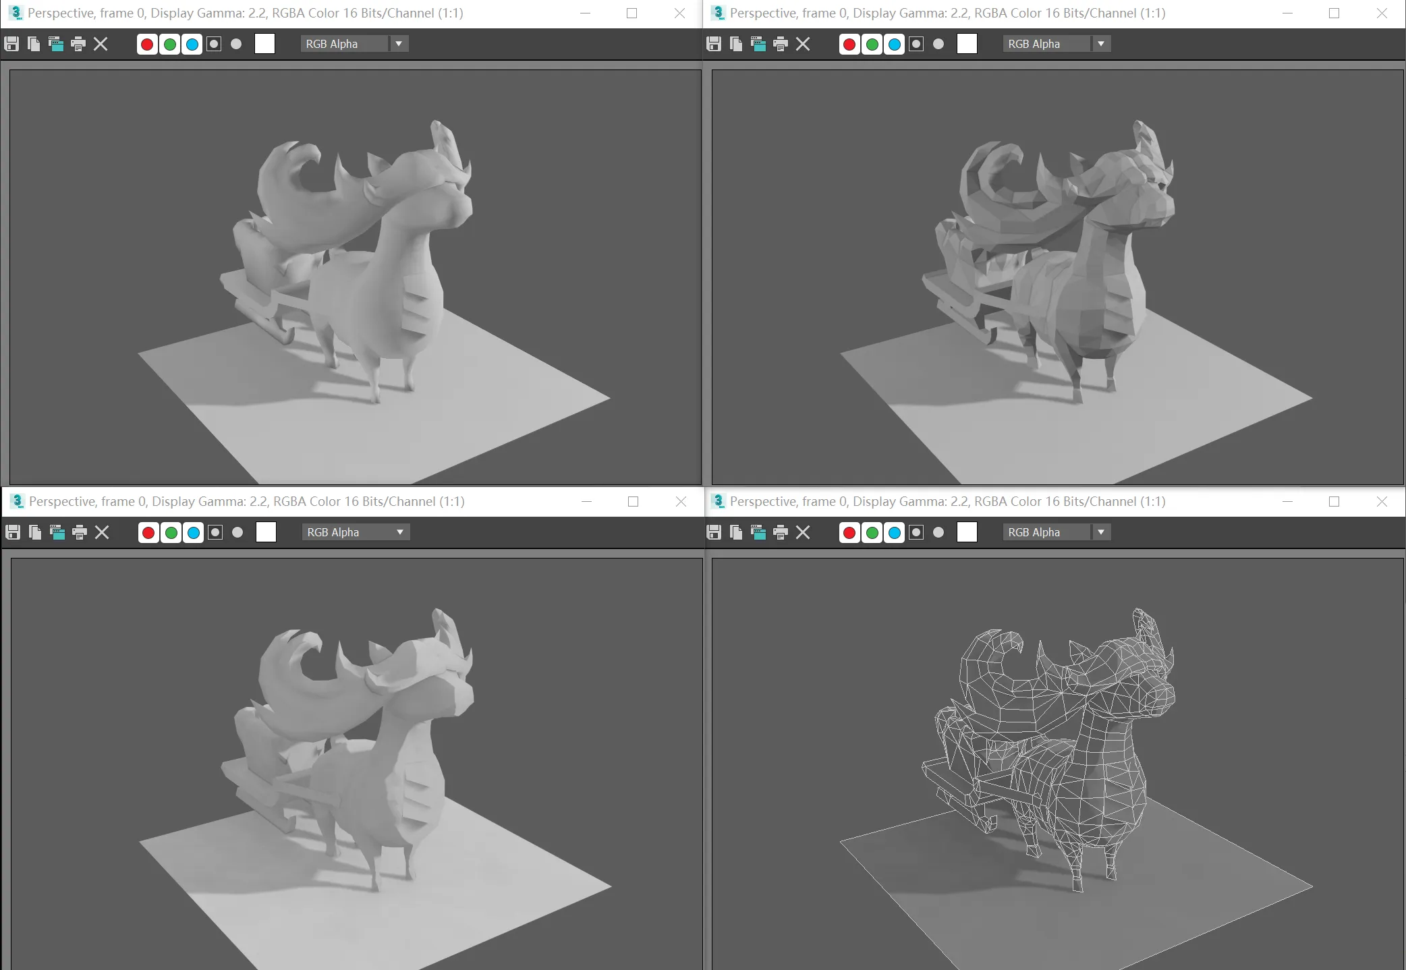Image resolution: width=1406 pixels, height=970 pixels.
Task: Clone the rendered frame in top-right window
Action: coord(758,44)
